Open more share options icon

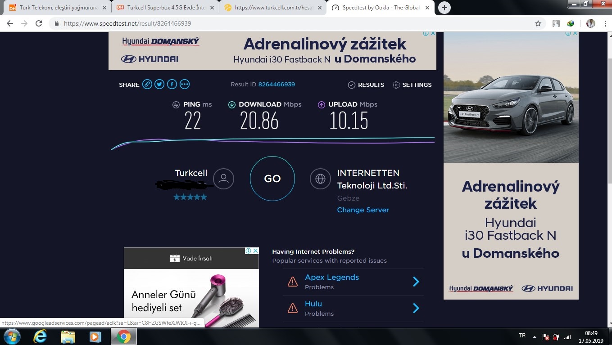click(185, 84)
